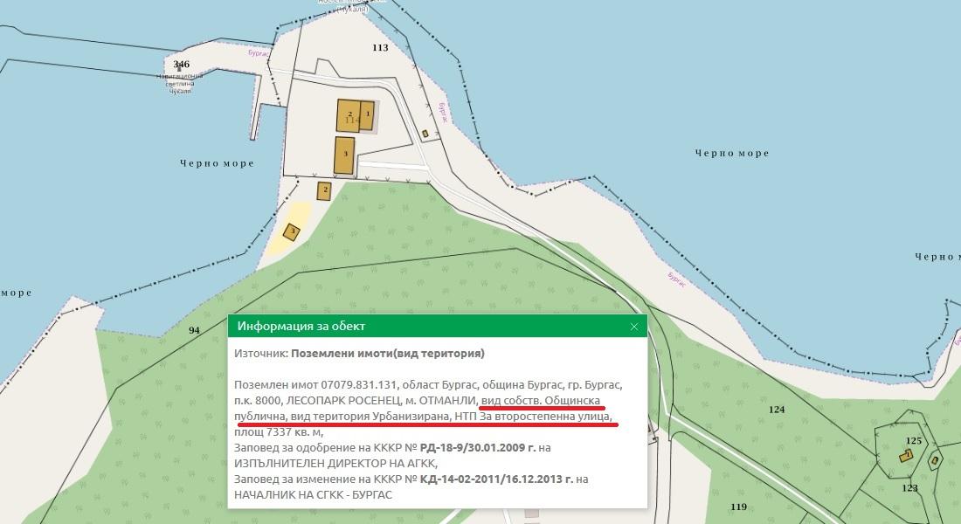This screenshot has width=961, height=524.
Task: Click building 3 on the yellow beach area
Action: point(293,231)
